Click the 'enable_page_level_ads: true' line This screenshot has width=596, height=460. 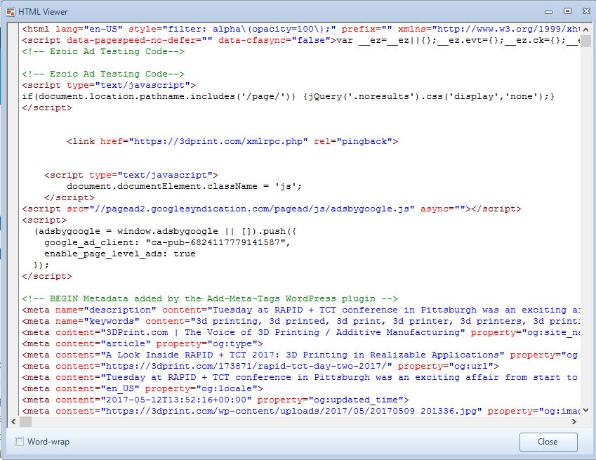coord(120,254)
